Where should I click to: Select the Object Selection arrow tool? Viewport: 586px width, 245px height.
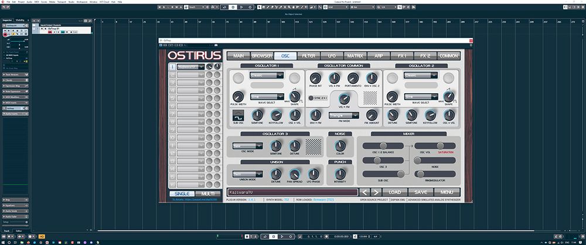click(x=259, y=7)
